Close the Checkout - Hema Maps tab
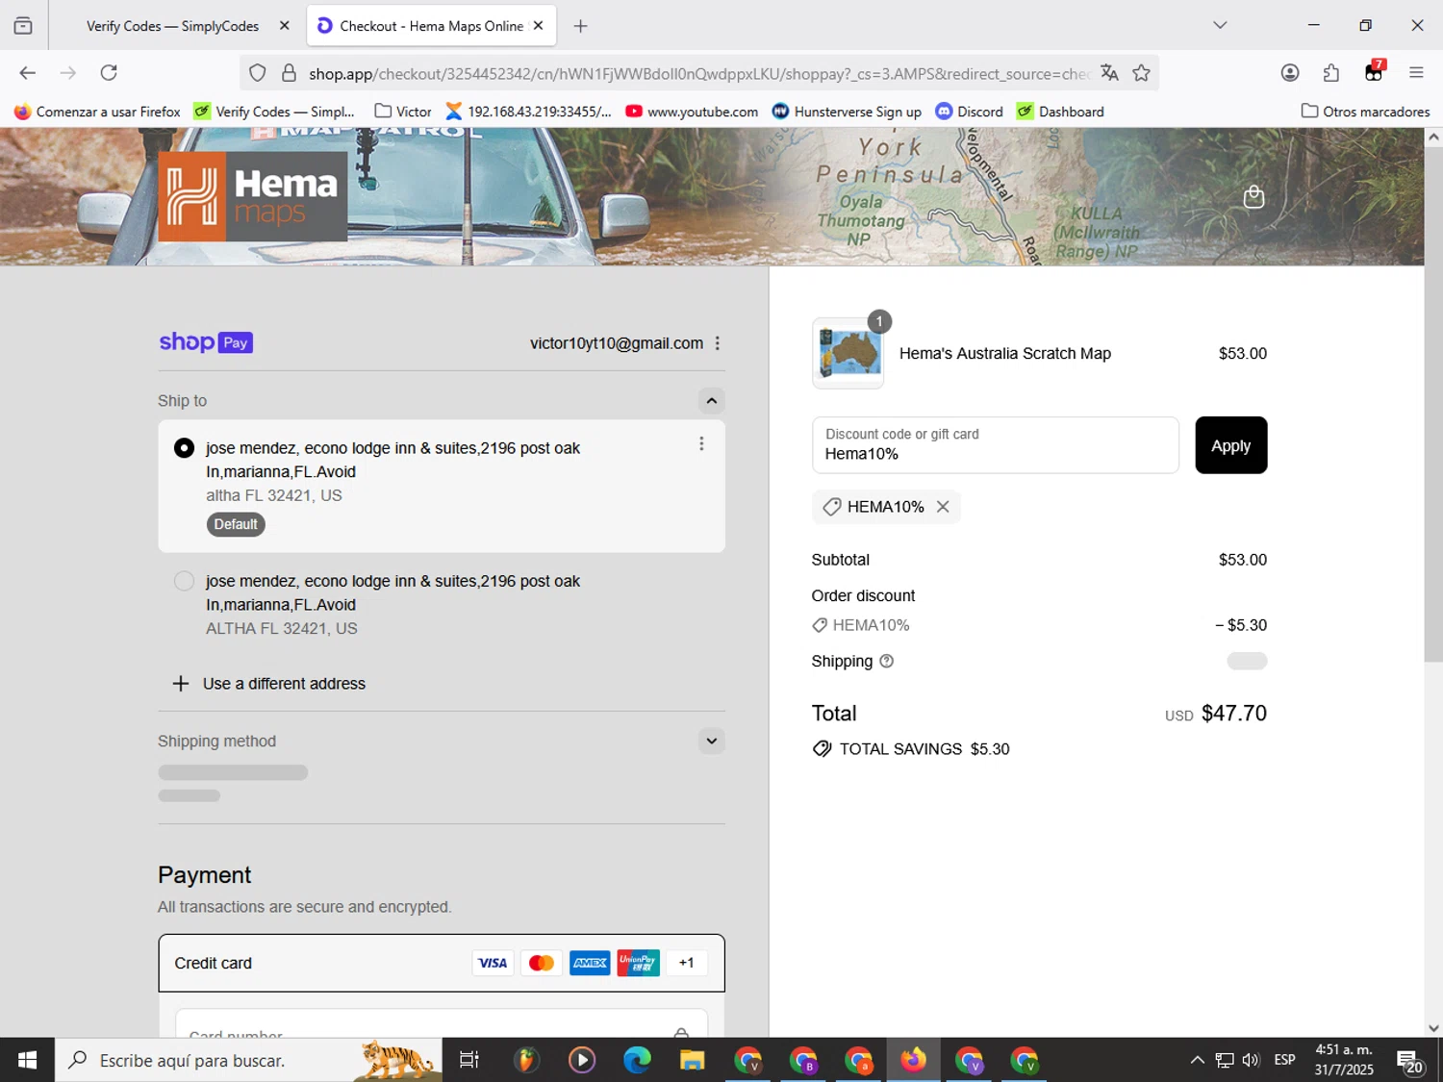This screenshot has width=1443, height=1082. tap(539, 26)
